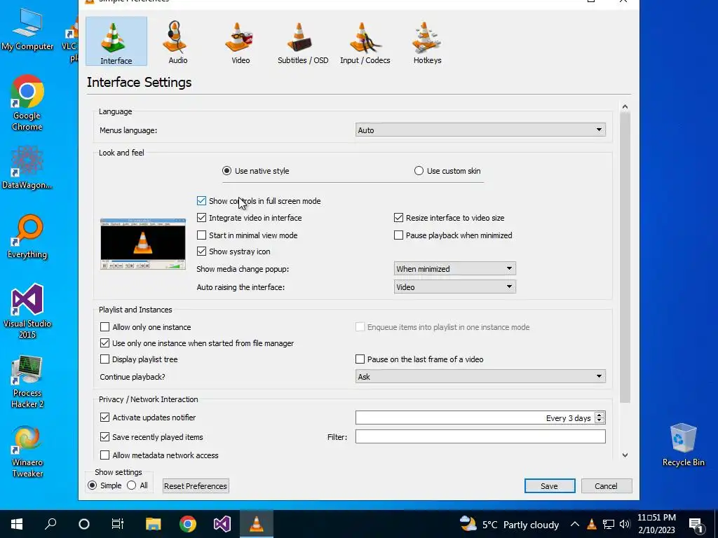Select the Everything search desktop shortcut

pyautogui.click(x=27, y=237)
